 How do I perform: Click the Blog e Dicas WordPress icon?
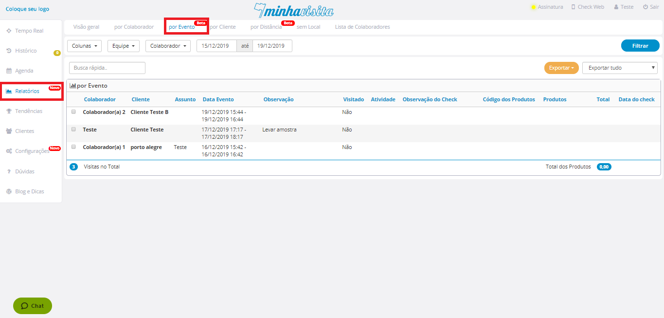(9, 191)
